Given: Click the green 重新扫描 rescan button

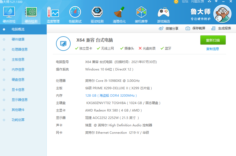Looking at the screenshot, I should click(x=213, y=40).
